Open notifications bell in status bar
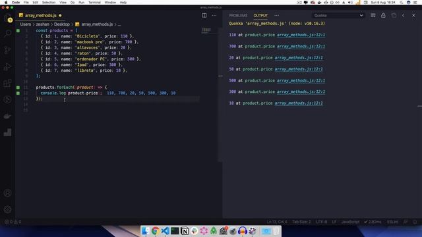Viewport: 422px width, 237px height. [415, 222]
